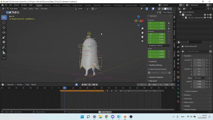Enable Bake All Keyed Frames checkbox
This screenshot has width=213, height=120.
[149, 69]
